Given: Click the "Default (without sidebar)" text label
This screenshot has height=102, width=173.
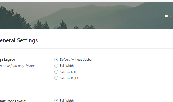Looking at the screenshot, I should (77, 60).
